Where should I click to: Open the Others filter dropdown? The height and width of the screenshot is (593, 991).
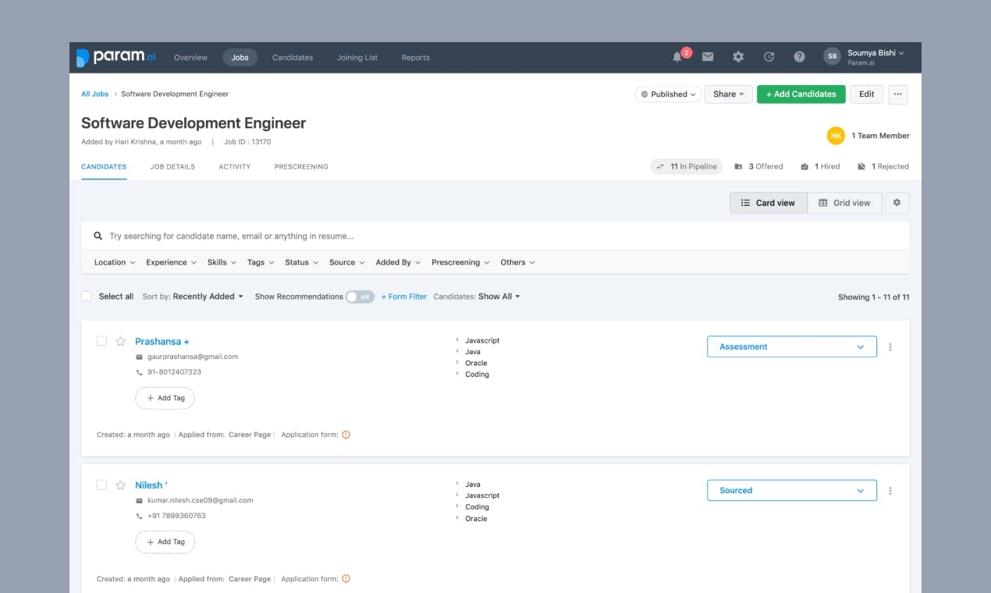coord(517,262)
